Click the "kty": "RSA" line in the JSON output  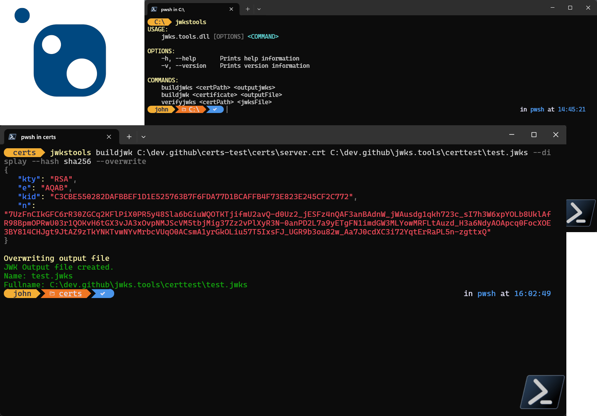47,179
